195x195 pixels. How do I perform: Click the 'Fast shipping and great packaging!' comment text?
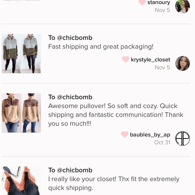(x=101, y=47)
